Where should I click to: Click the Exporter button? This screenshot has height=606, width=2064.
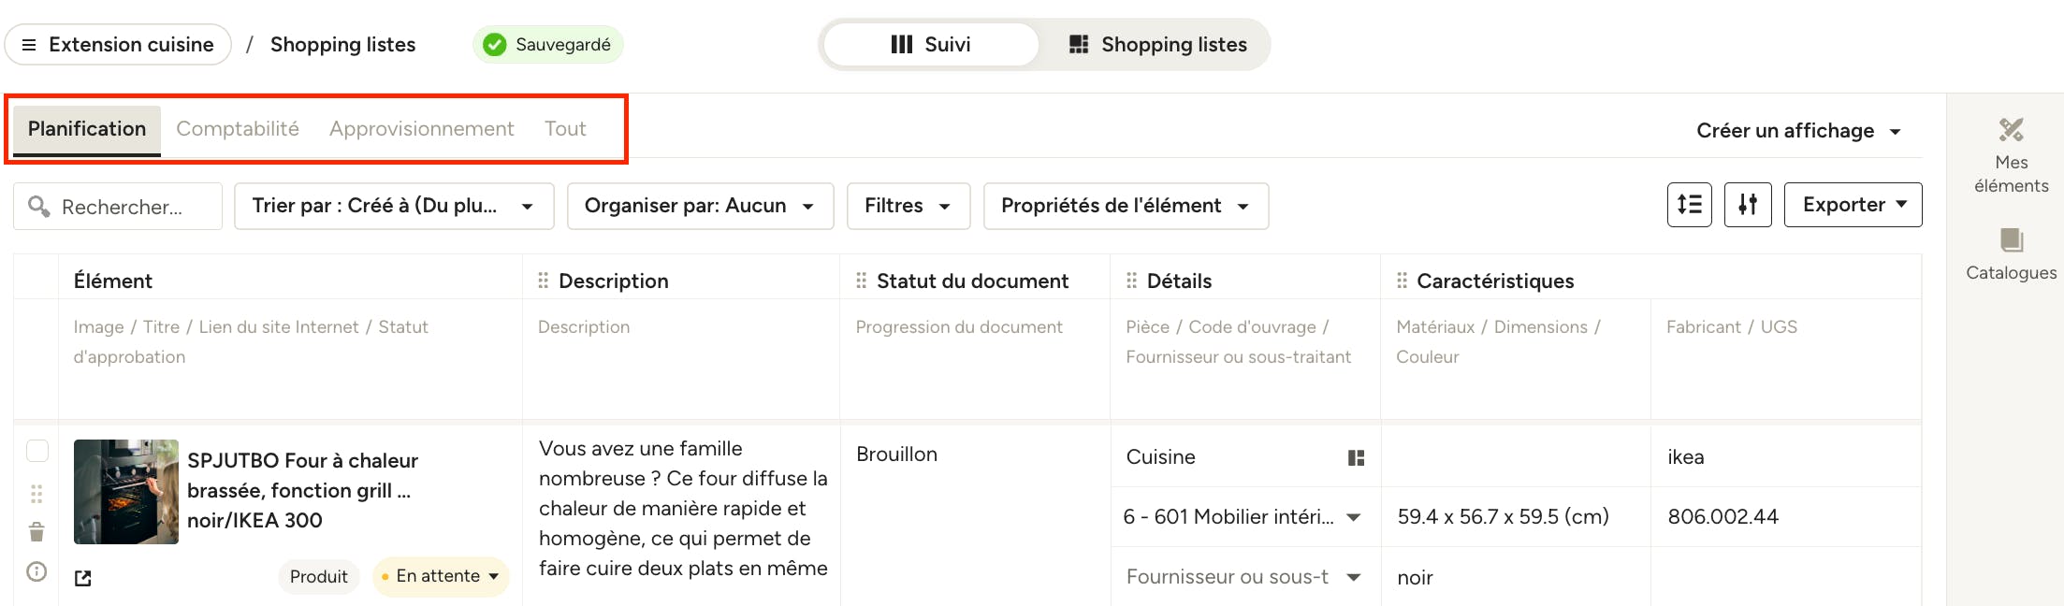point(1853,205)
